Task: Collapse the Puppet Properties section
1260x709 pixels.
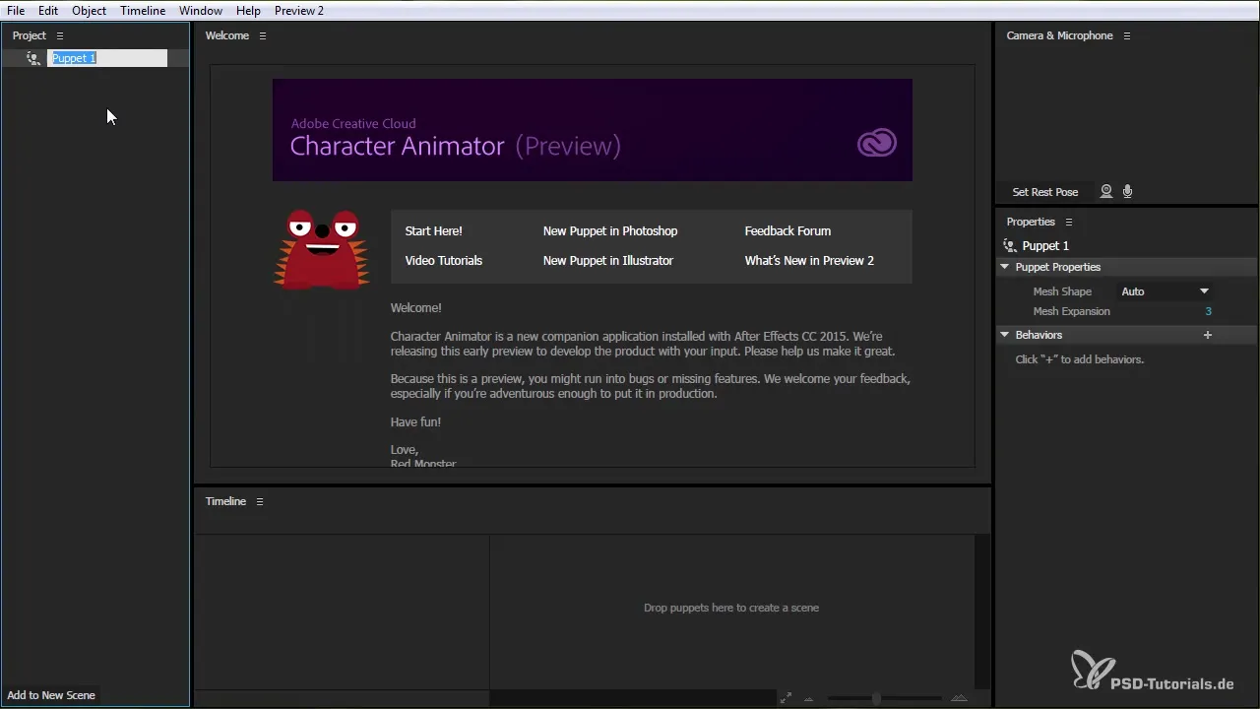Action: tap(1005, 267)
